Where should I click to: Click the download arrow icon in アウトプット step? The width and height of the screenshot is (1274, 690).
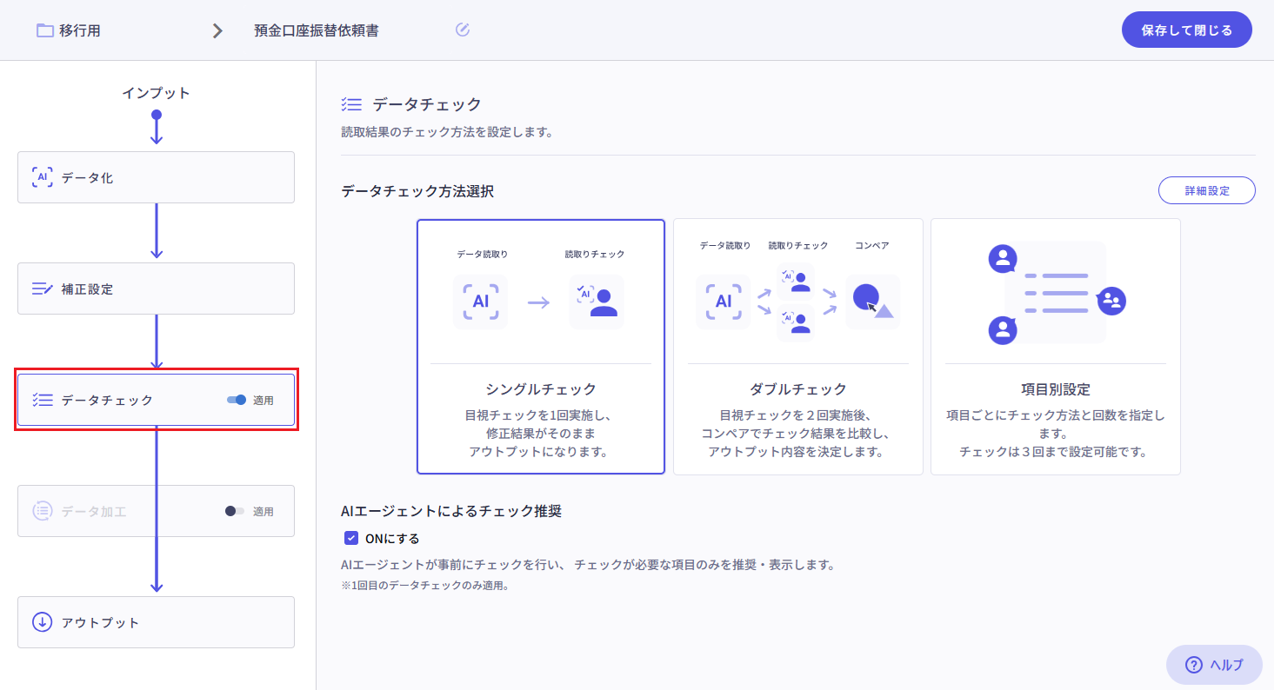point(42,622)
